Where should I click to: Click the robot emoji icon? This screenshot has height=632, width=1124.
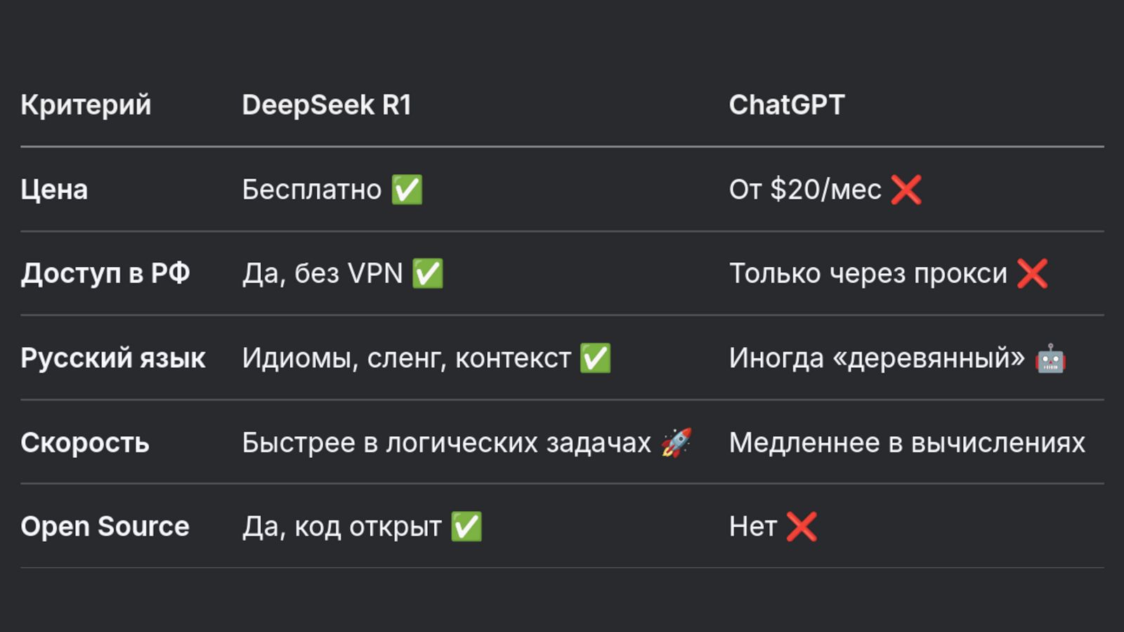[1050, 358]
